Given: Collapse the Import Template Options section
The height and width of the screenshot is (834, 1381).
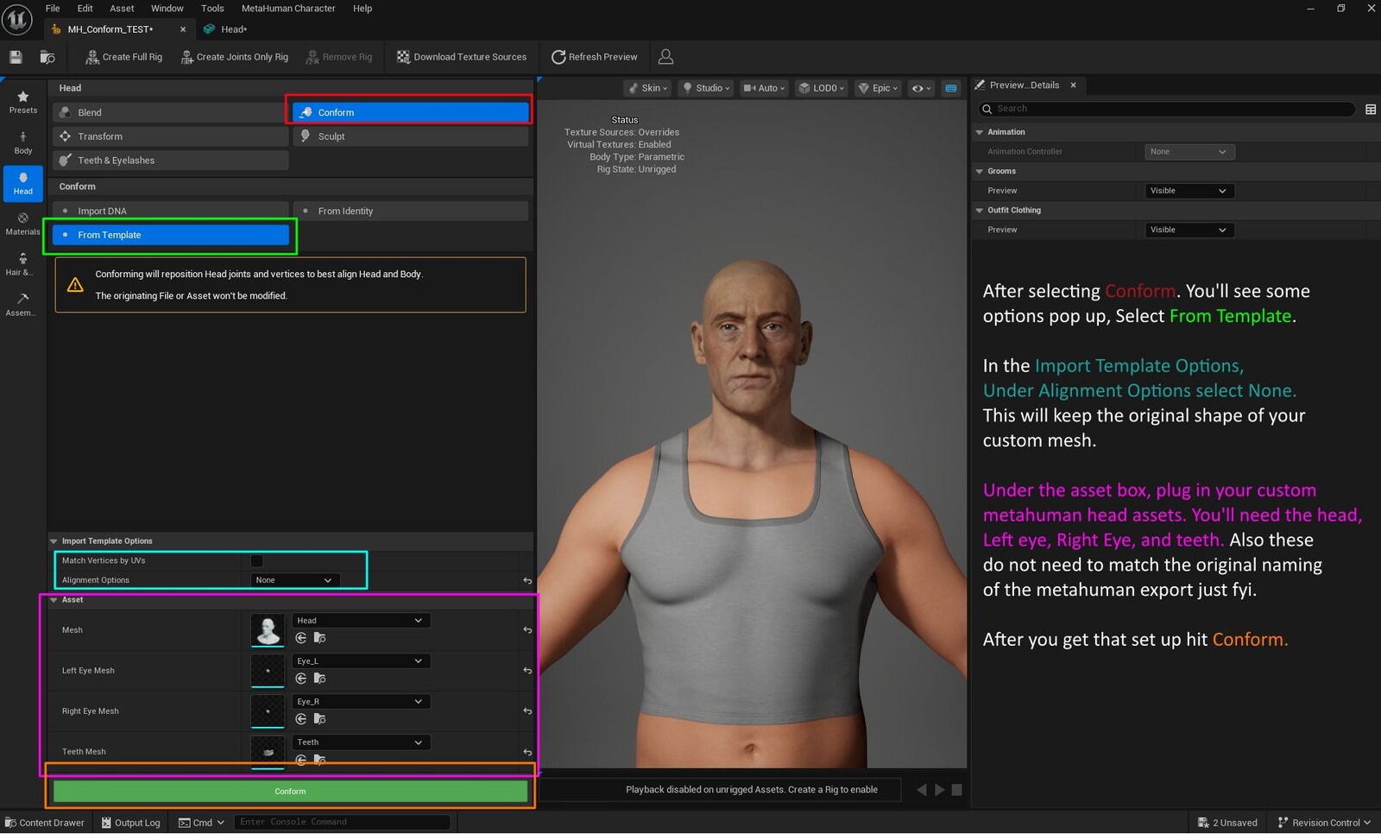Looking at the screenshot, I should (x=54, y=541).
